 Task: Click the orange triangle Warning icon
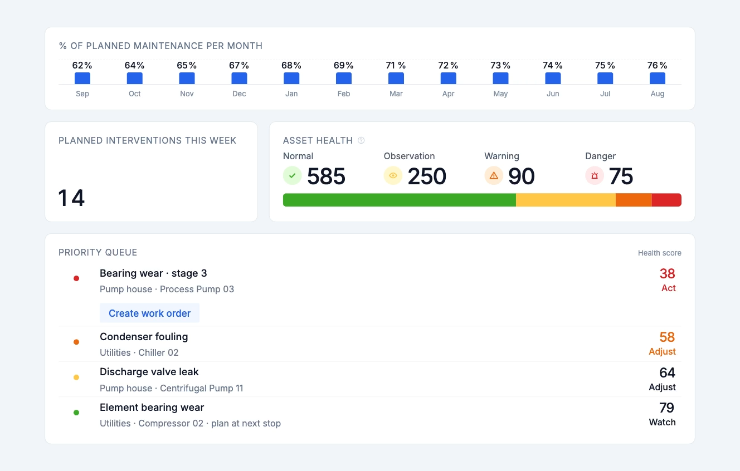pyautogui.click(x=494, y=176)
